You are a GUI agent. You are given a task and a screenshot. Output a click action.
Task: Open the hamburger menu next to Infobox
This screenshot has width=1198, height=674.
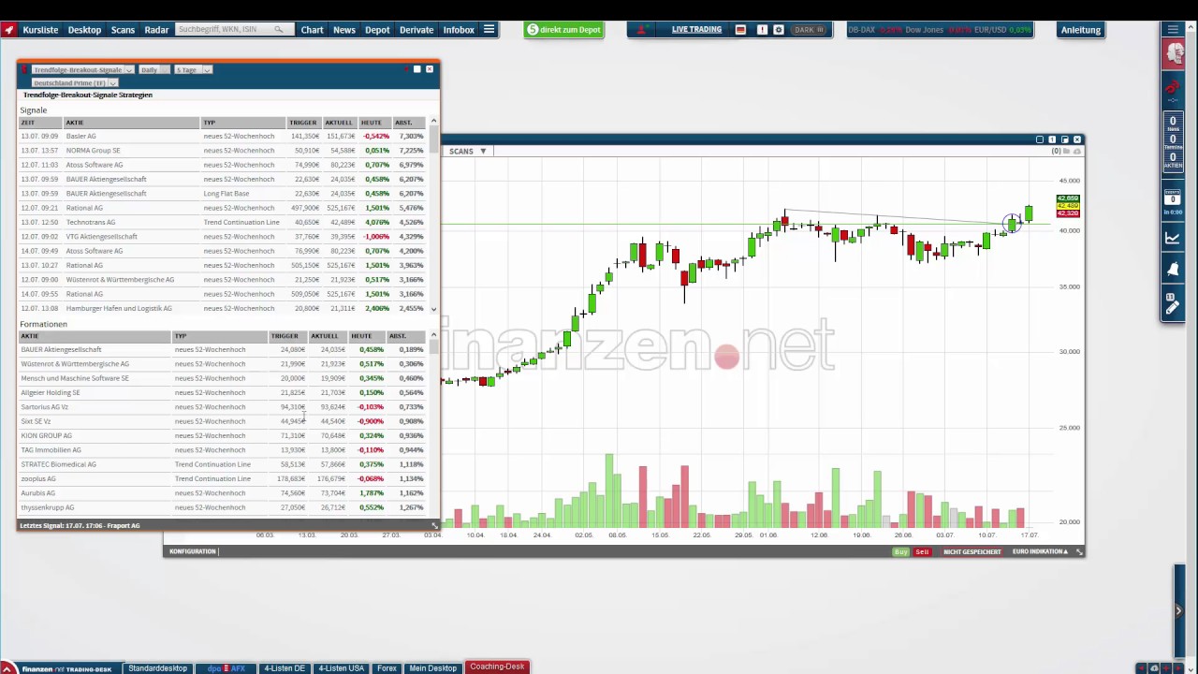(489, 30)
